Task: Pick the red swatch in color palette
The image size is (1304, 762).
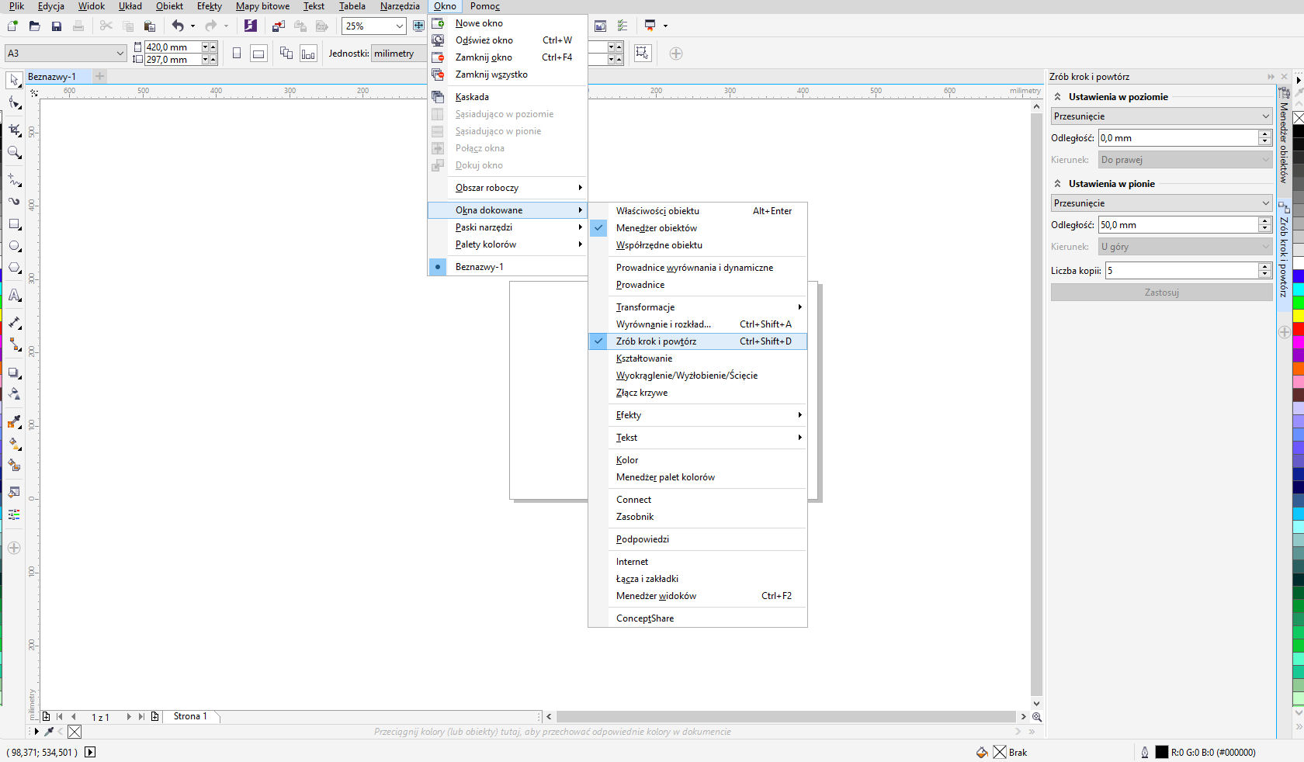Action: (1298, 329)
